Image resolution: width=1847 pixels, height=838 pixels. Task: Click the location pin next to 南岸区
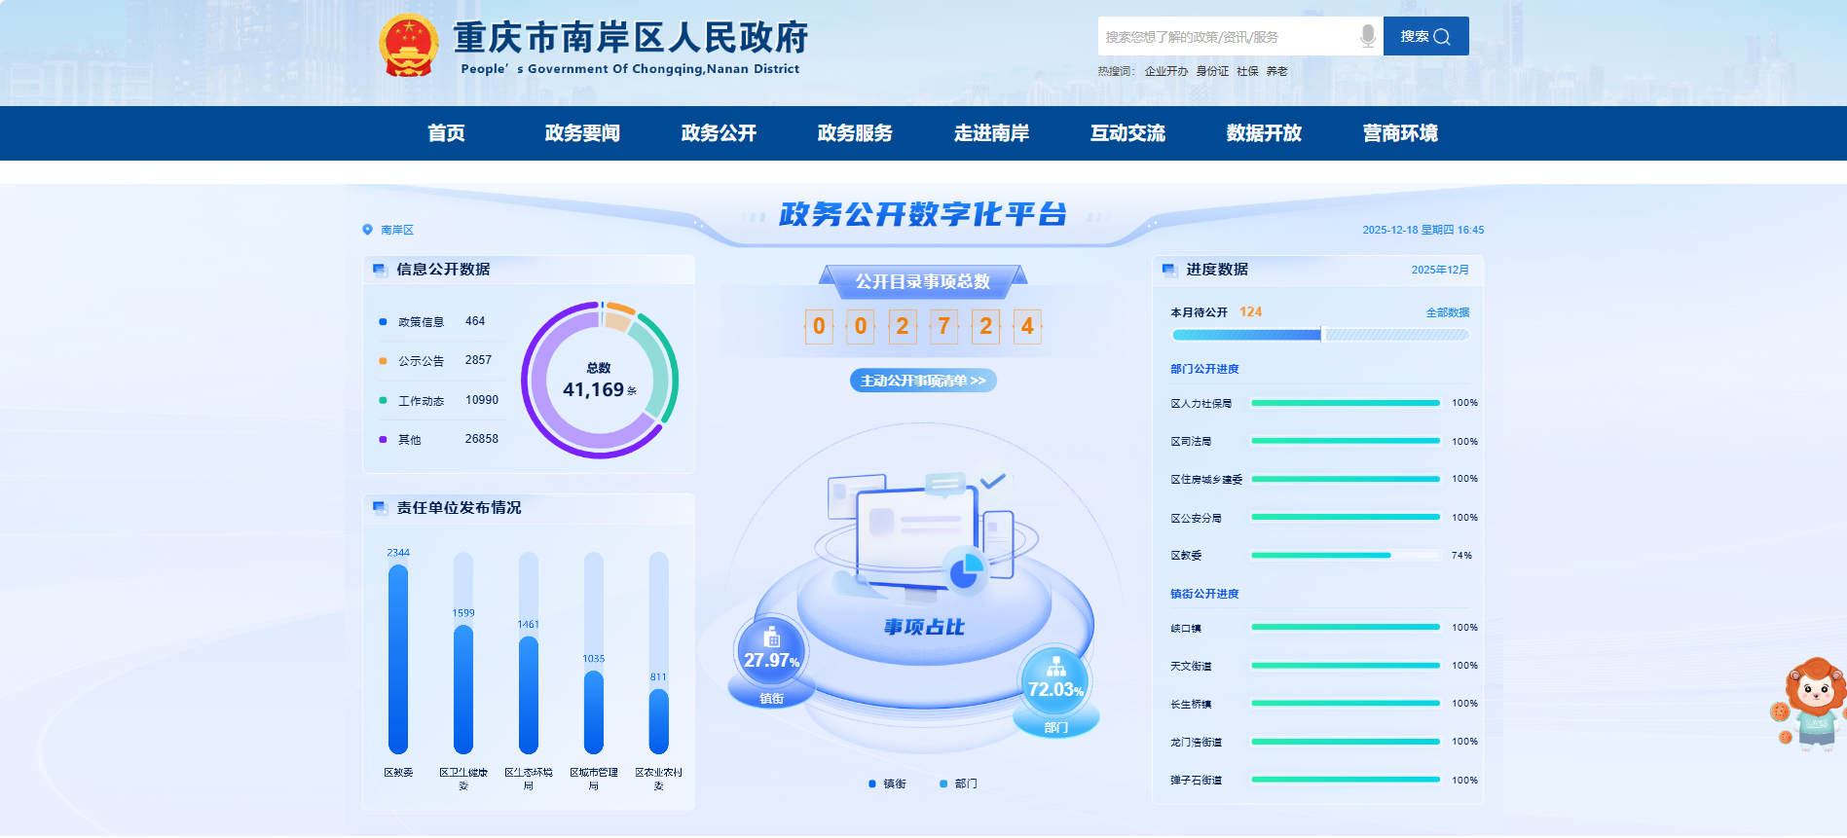[367, 230]
